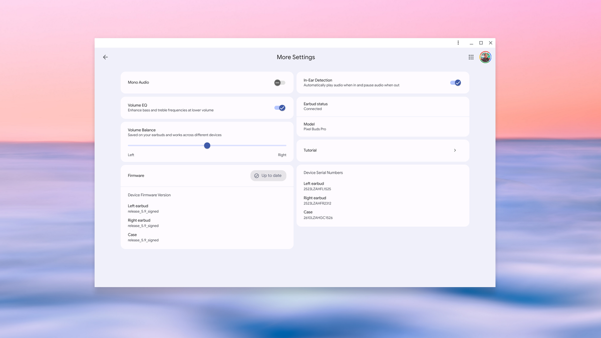Viewport: 601px width, 338px height.
Task: Click the Mono Audio label
Action: click(x=138, y=82)
